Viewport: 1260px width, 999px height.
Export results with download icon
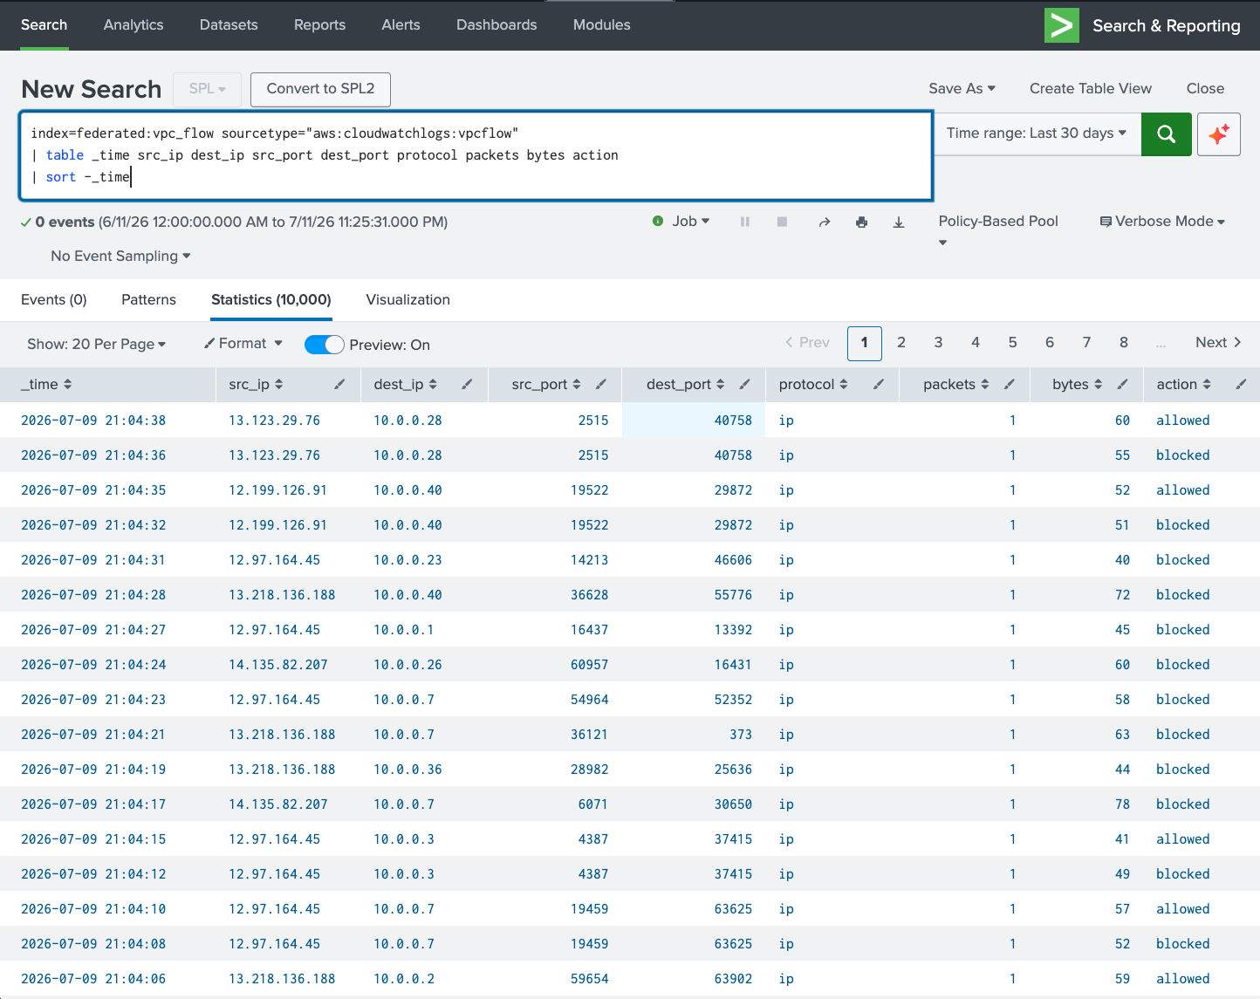(x=899, y=222)
